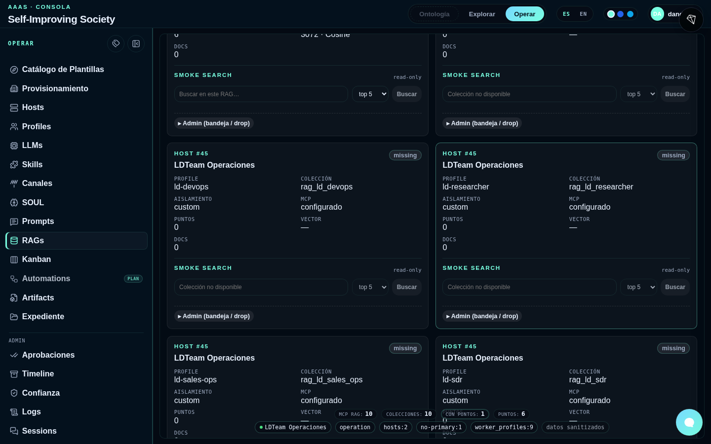Screen dimensions: 711x444
Task: Focus the Buscar en este RAG field
Action: click(261, 94)
